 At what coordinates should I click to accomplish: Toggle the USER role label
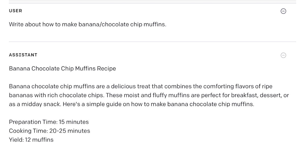click(16, 11)
